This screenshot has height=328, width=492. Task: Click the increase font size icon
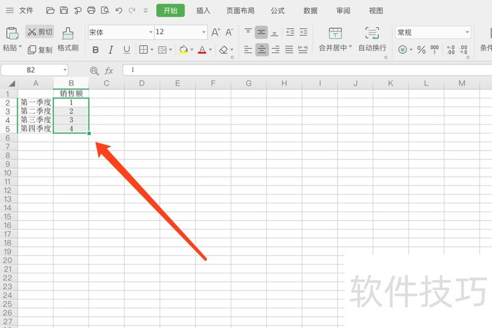(215, 32)
